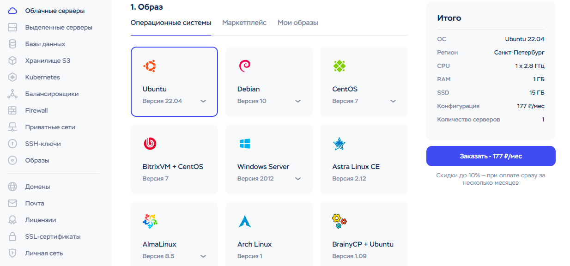Select the CentOS image name
This screenshot has height=266, width=570.
(x=345, y=89)
